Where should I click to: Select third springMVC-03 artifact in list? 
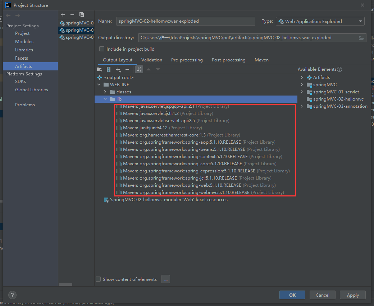point(77,37)
